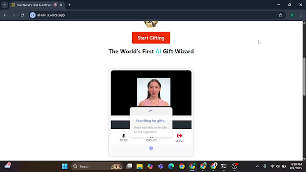Bookmark this page with the star icon
Viewport: 306px width, 172px height.
(x=280, y=15)
